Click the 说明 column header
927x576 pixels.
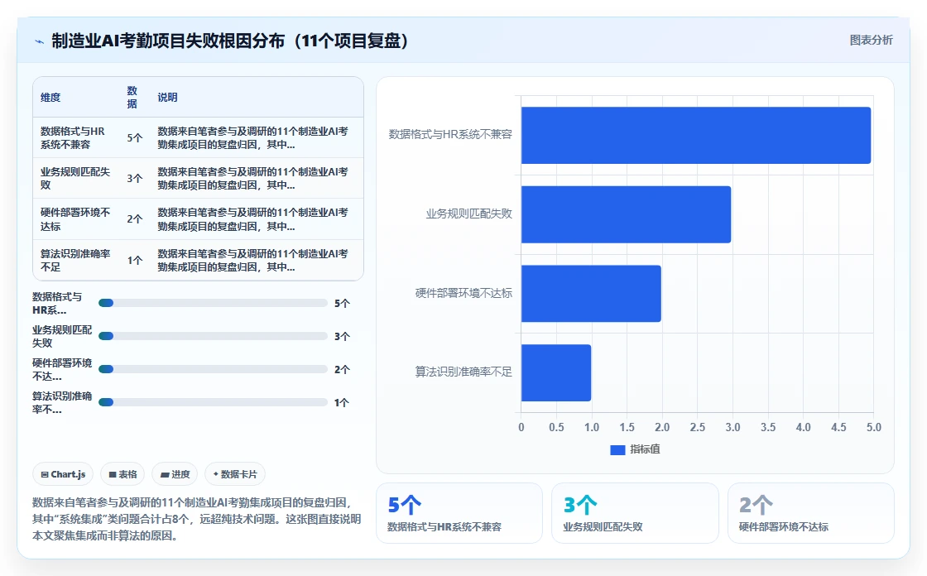[x=167, y=98]
